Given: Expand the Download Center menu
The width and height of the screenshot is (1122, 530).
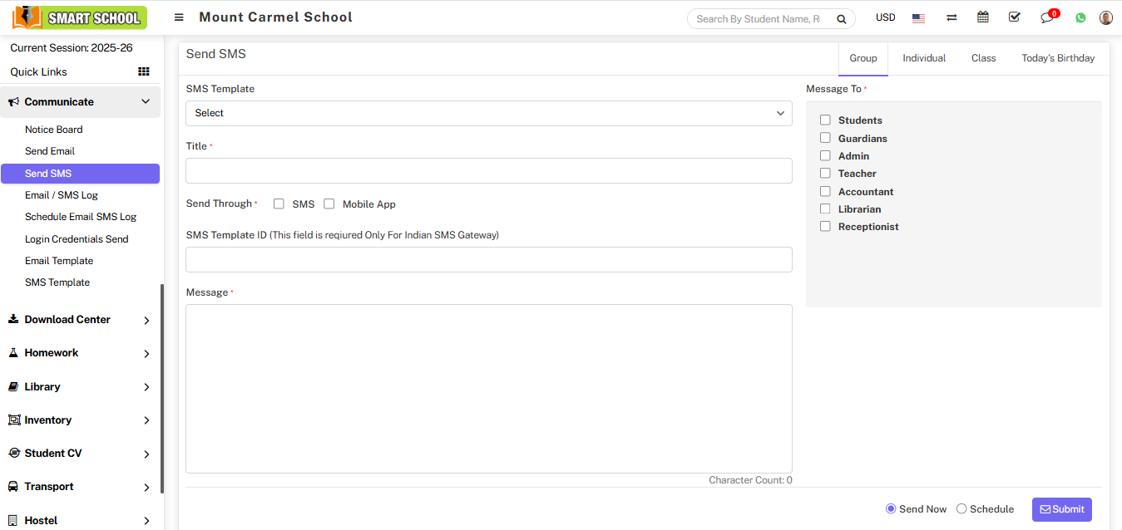Looking at the screenshot, I should [79, 320].
